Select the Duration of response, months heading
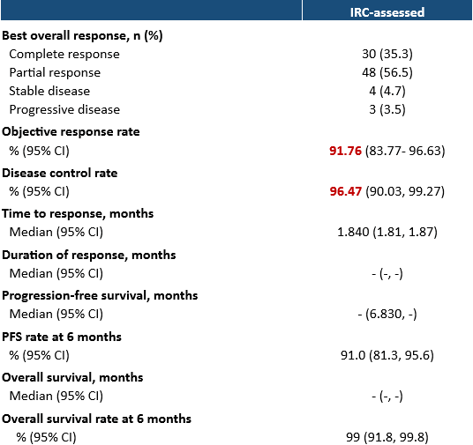Viewport: 473px width, 445px height. coord(89,255)
